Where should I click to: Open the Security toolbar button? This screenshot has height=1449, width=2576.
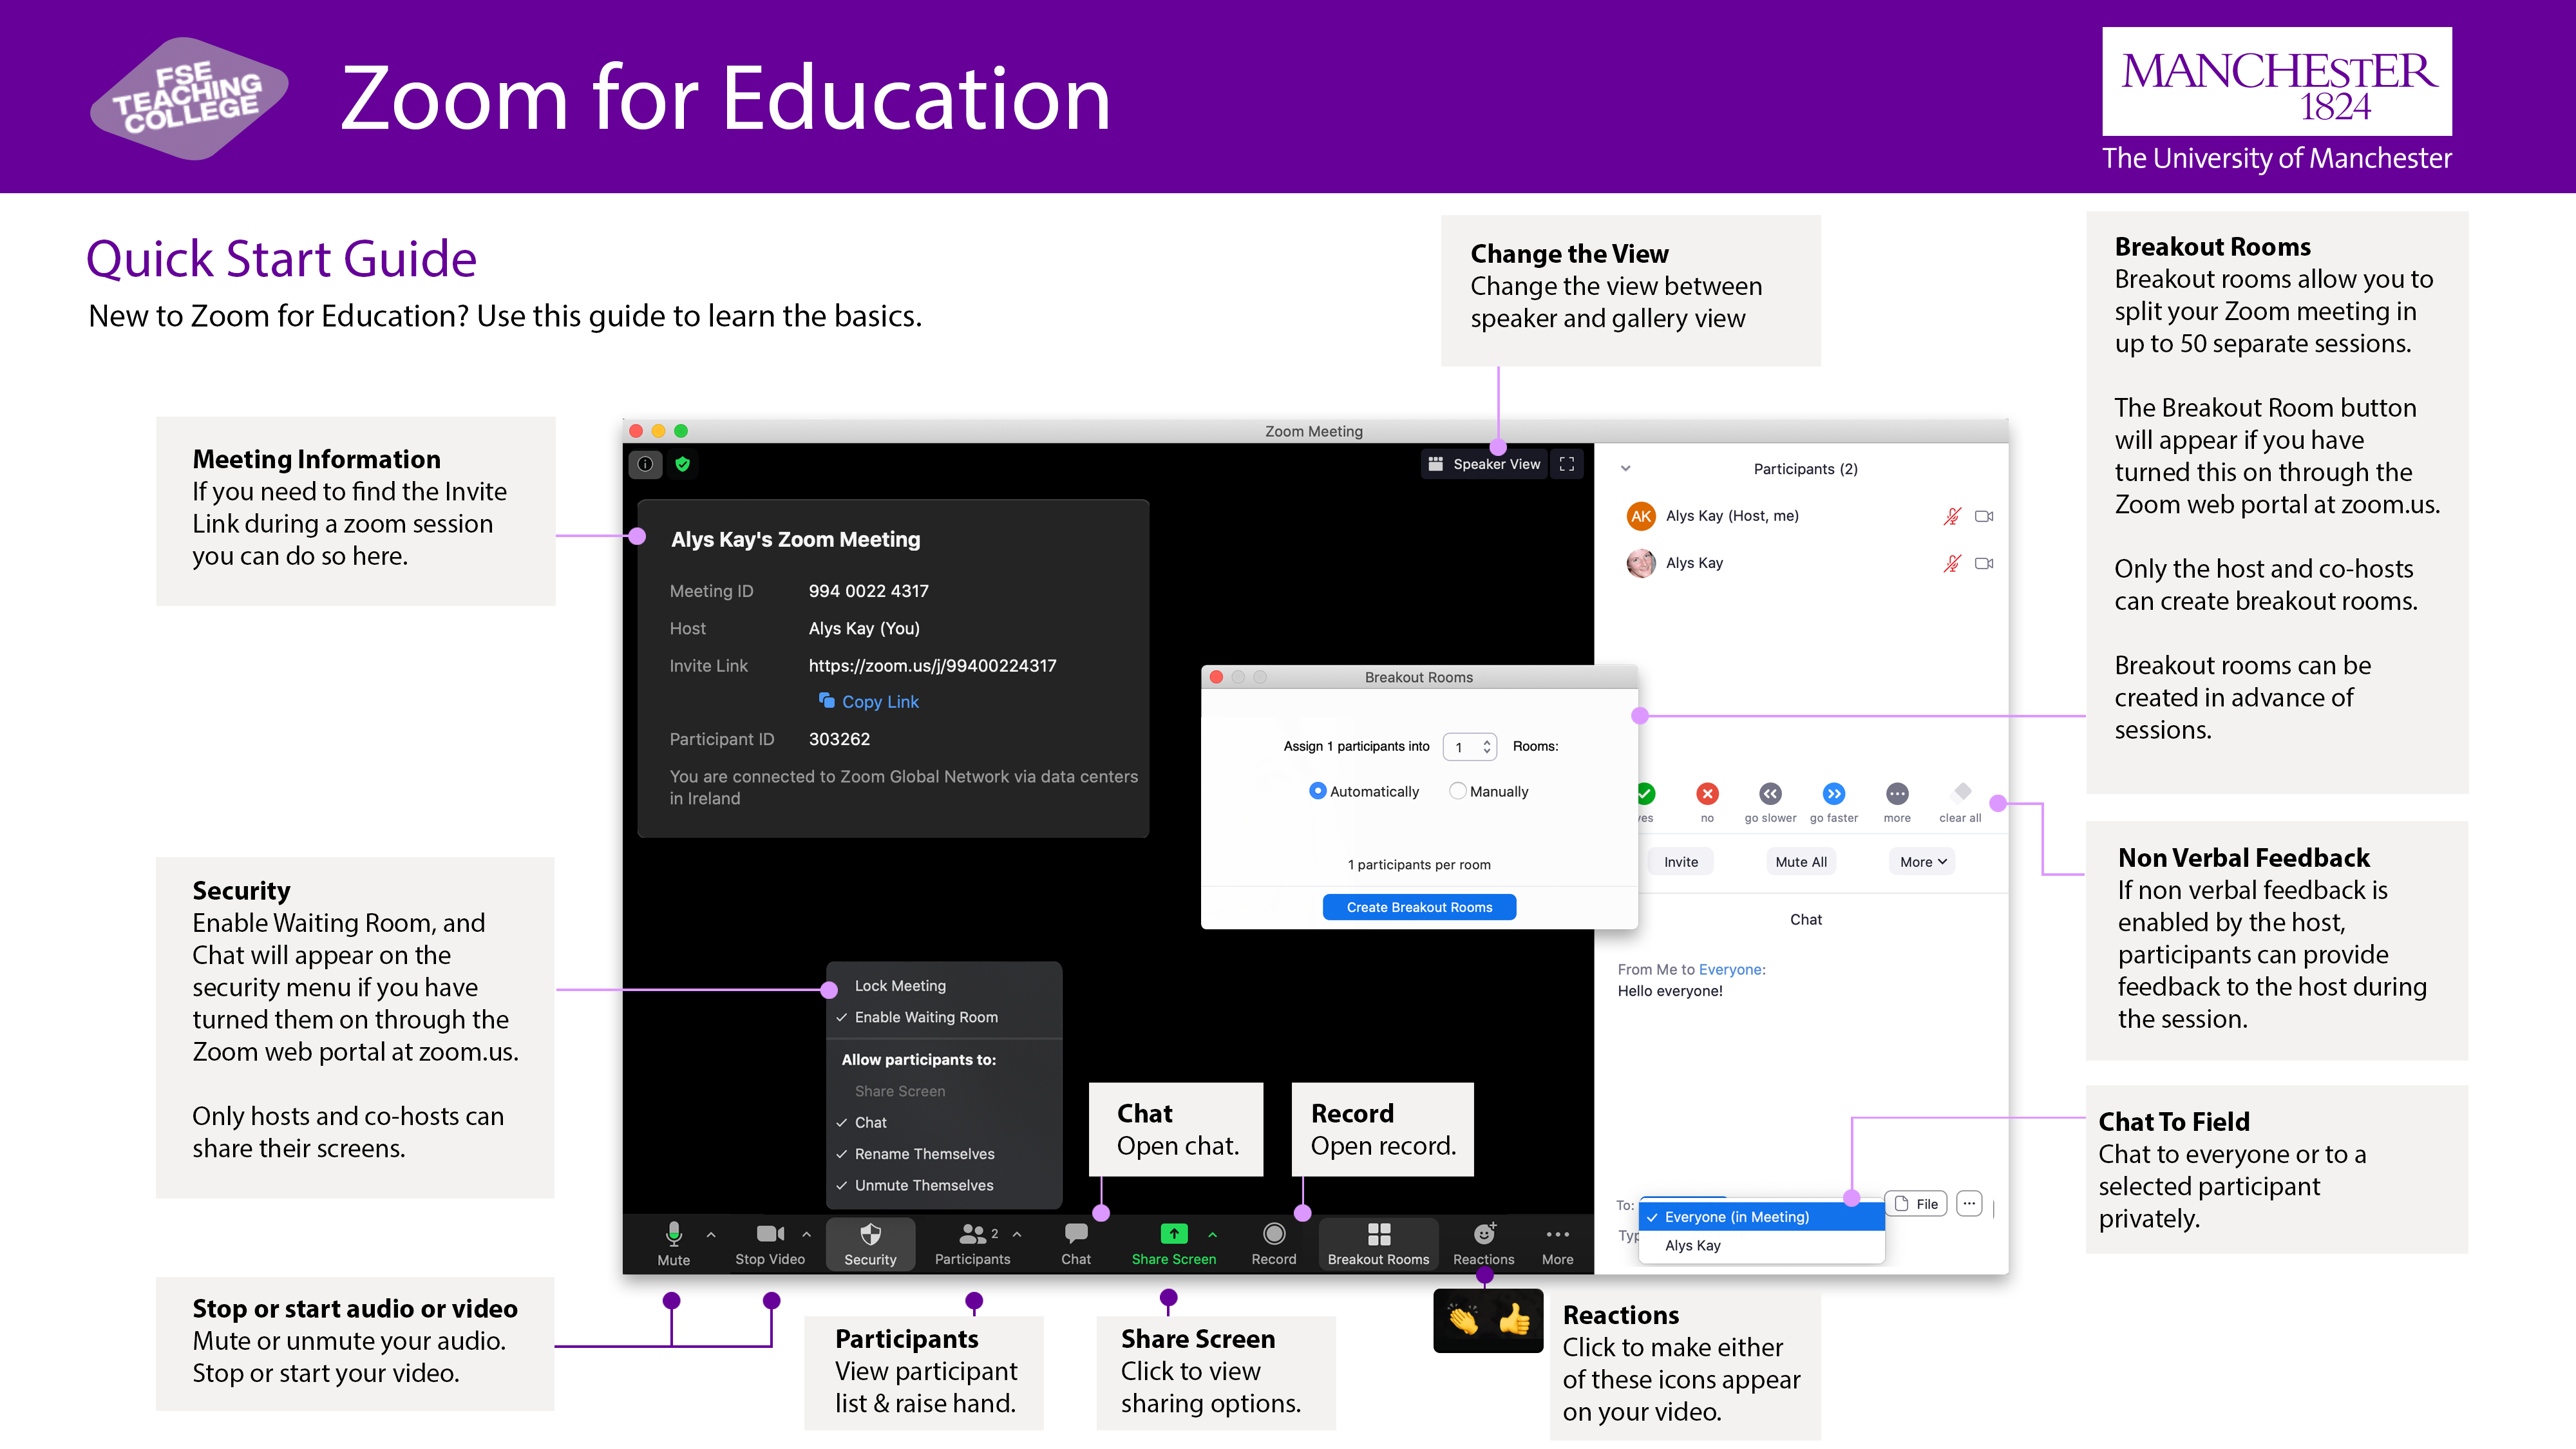(x=870, y=1243)
